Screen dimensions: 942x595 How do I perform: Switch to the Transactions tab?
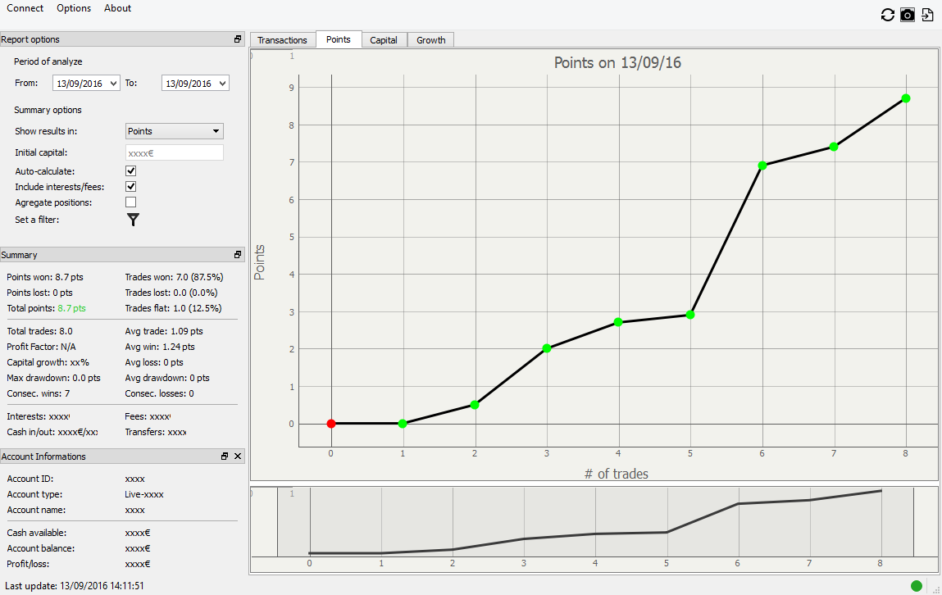[282, 40]
